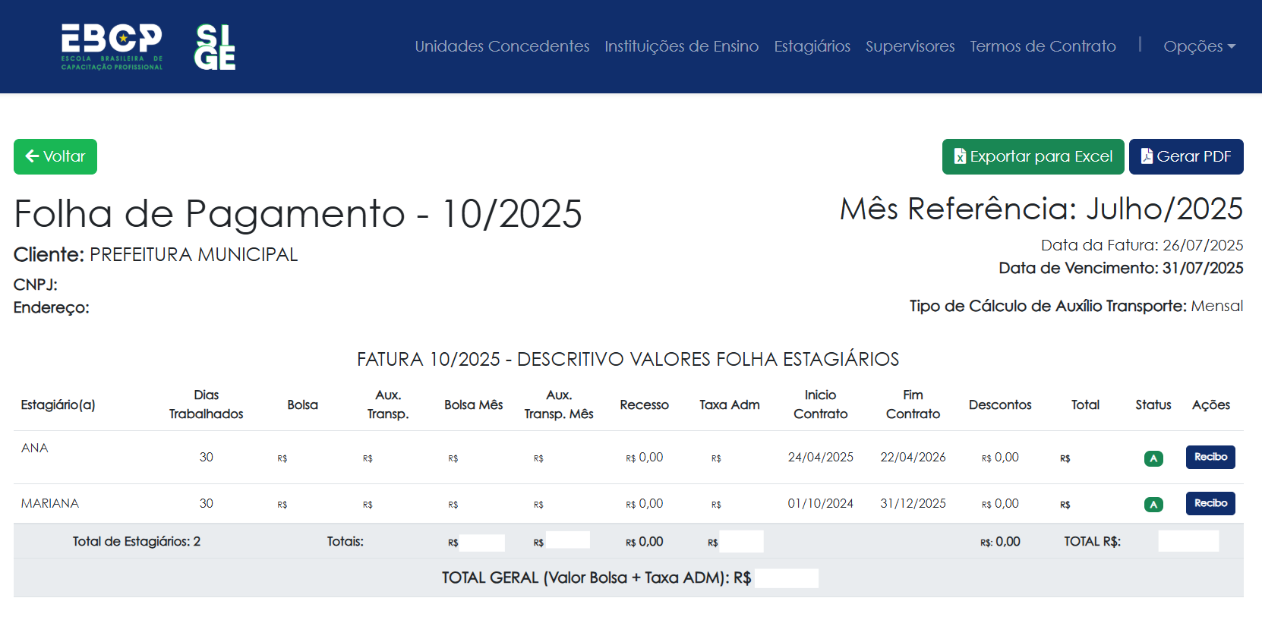Click the TOTAL GERAL summary line
Image resolution: width=1262 pixels, height=620 pixels.
[629, 578]
